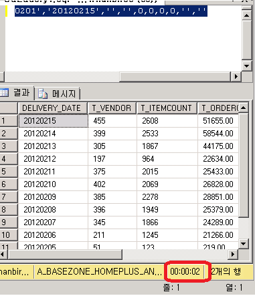Click order value 51655.00

[x=218, y=121]
